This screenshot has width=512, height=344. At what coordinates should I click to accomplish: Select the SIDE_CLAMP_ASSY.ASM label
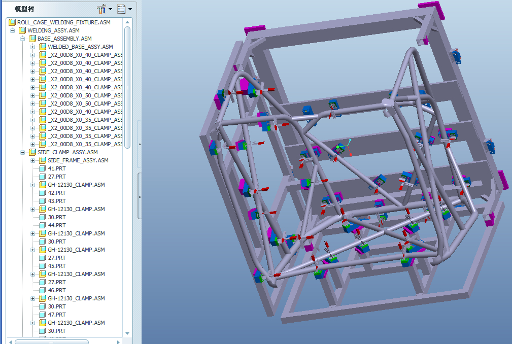pyautogui.click(x=67, y=152)
